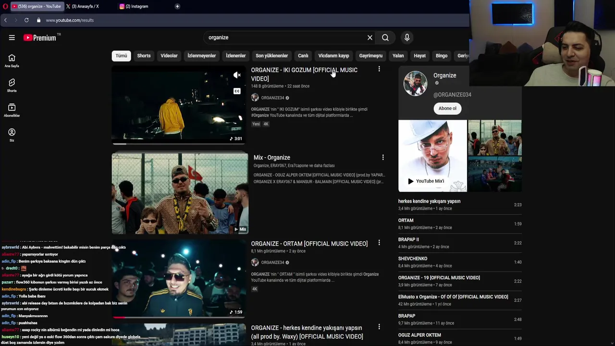Open Shorts in the left sidebar
Screen dimensions: 615x346
click(x=12, y=86)
